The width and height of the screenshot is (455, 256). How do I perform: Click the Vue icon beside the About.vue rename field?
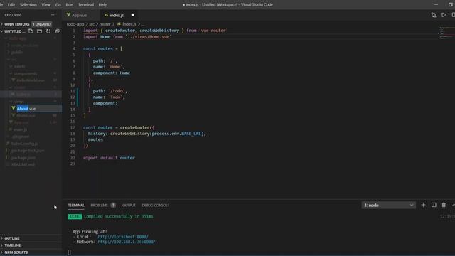pyautogui.click(x=14, y=108)
